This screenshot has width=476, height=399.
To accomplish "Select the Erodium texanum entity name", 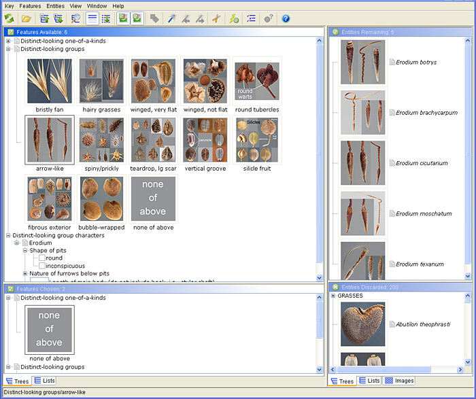I will click(x=420, y=264).
